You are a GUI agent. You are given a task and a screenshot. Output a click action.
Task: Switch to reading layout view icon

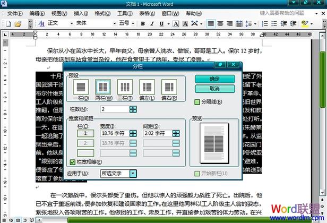tap(31, 220)
